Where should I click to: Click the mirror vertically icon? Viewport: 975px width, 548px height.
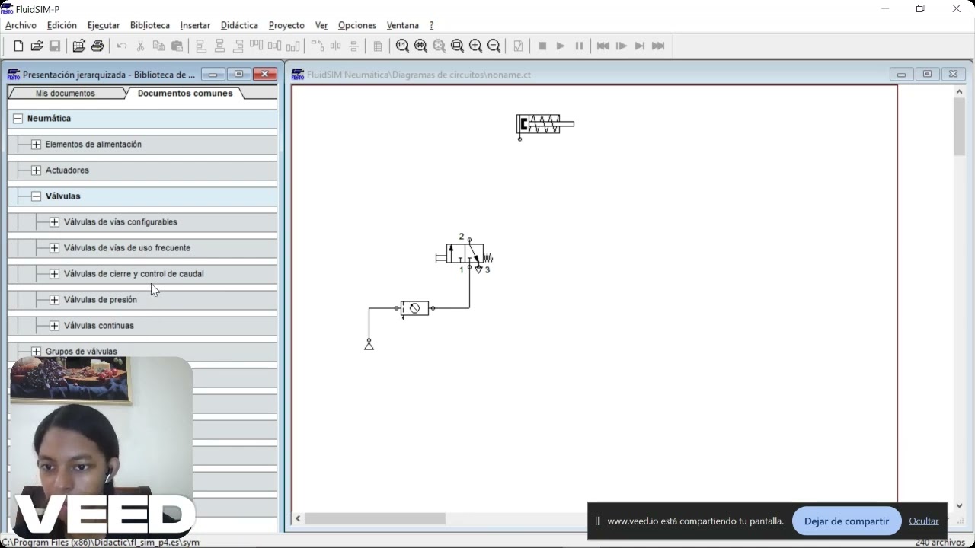coord(353,46)
